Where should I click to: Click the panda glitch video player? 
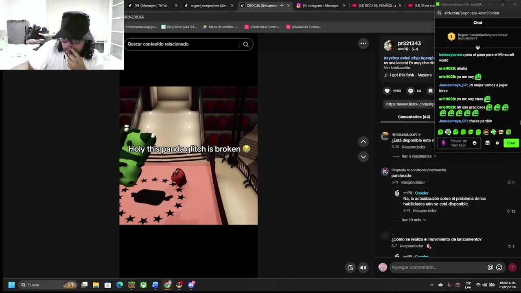188,155
